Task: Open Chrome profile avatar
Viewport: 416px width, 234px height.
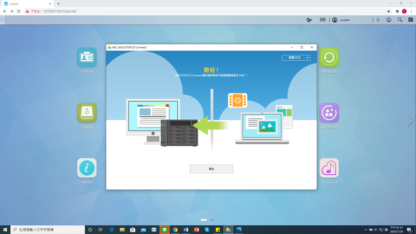Action: click(x=404, y=11)
